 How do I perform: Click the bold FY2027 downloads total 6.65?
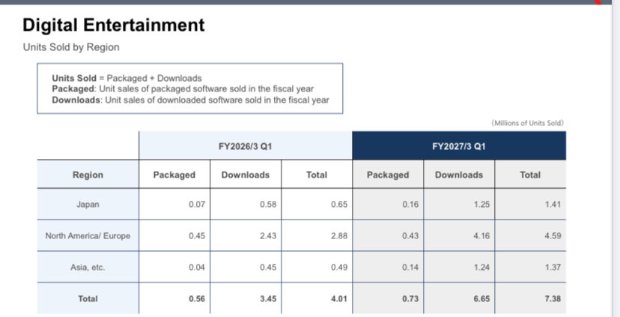click(481, 299)
